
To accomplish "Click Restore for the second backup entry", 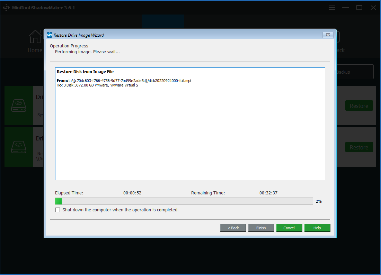I will 359,147.
